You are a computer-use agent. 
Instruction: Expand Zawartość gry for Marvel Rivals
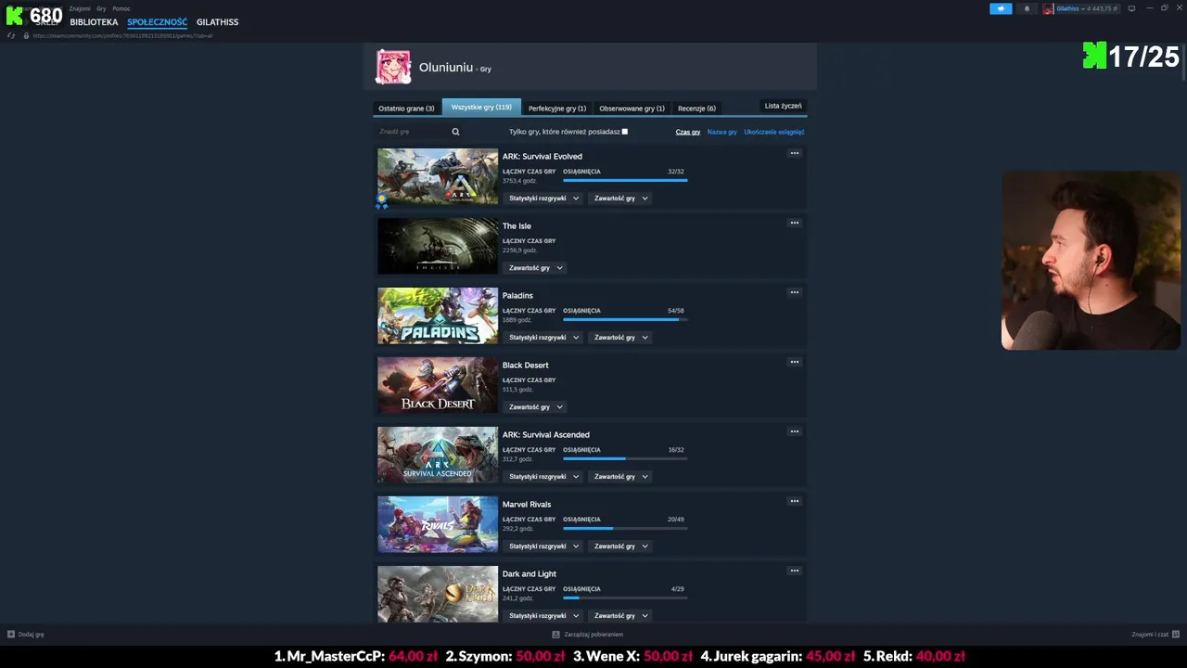coord(620,546)
